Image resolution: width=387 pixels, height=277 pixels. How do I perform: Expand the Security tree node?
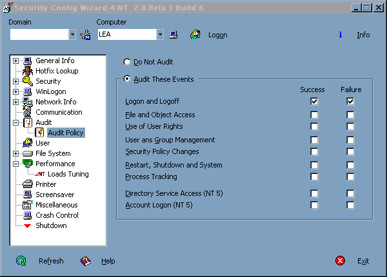16,82
